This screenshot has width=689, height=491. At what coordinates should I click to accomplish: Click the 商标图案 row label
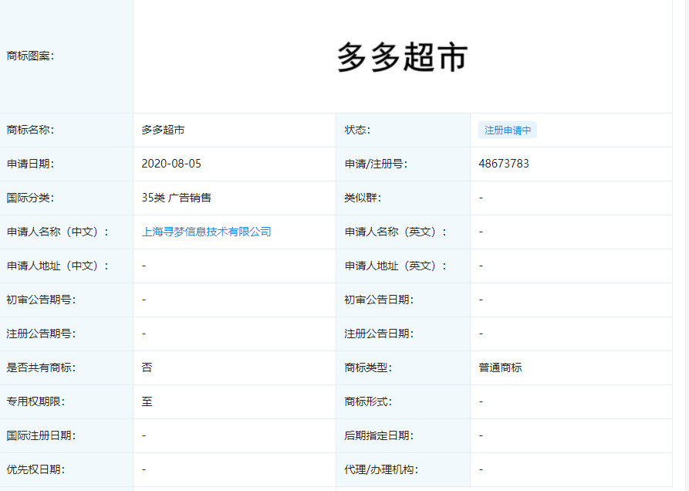(30, 56)
